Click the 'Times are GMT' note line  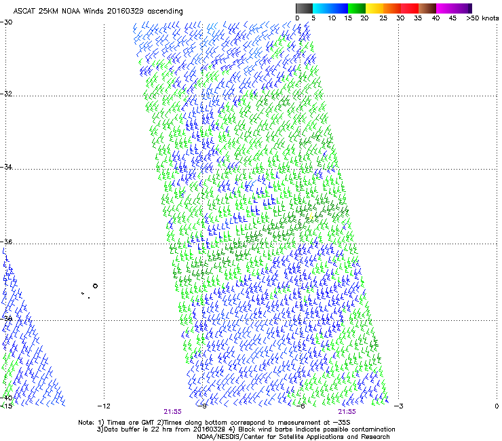tap(214, 423)
